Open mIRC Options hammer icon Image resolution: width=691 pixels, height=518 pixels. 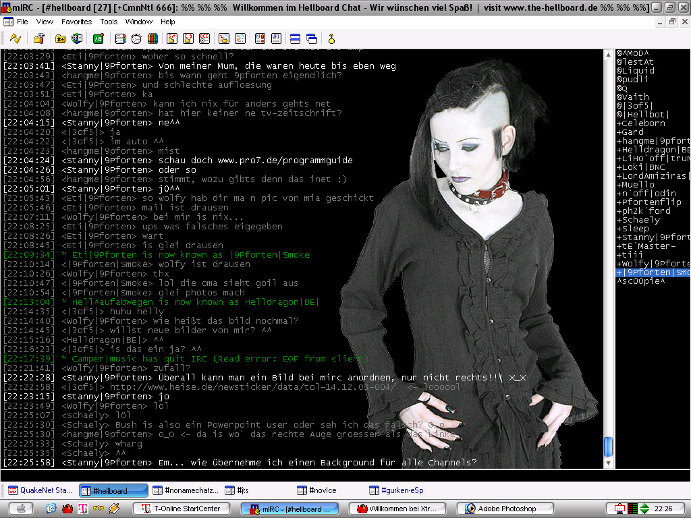39,38
